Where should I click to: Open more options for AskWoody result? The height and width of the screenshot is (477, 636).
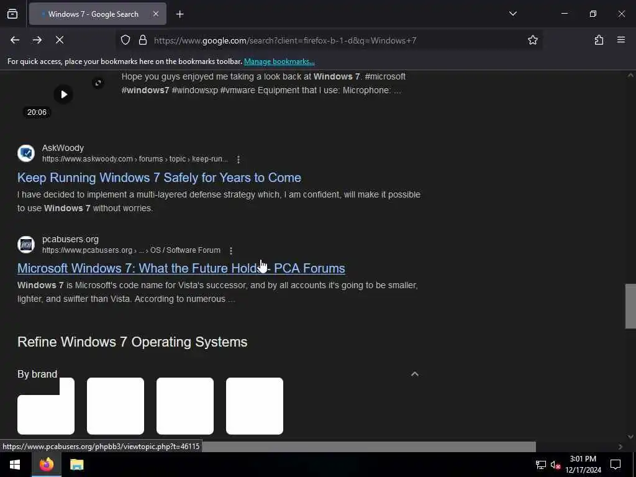click(238, 160)
